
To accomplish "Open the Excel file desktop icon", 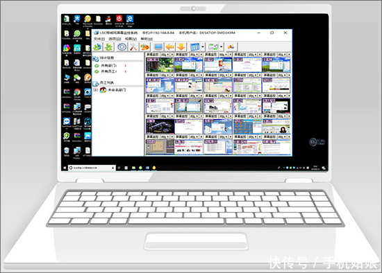I will 67,19.
